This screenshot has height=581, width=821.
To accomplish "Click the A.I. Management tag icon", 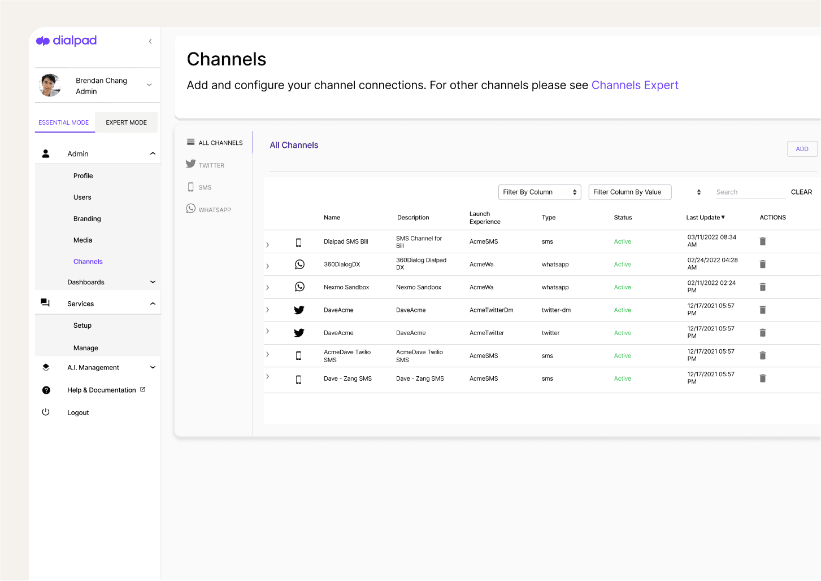I will coord(46,367).
